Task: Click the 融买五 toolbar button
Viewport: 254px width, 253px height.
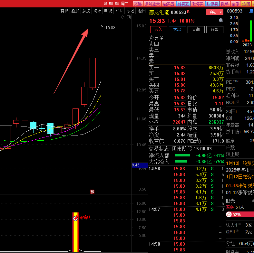Action: tap(169, 4)
